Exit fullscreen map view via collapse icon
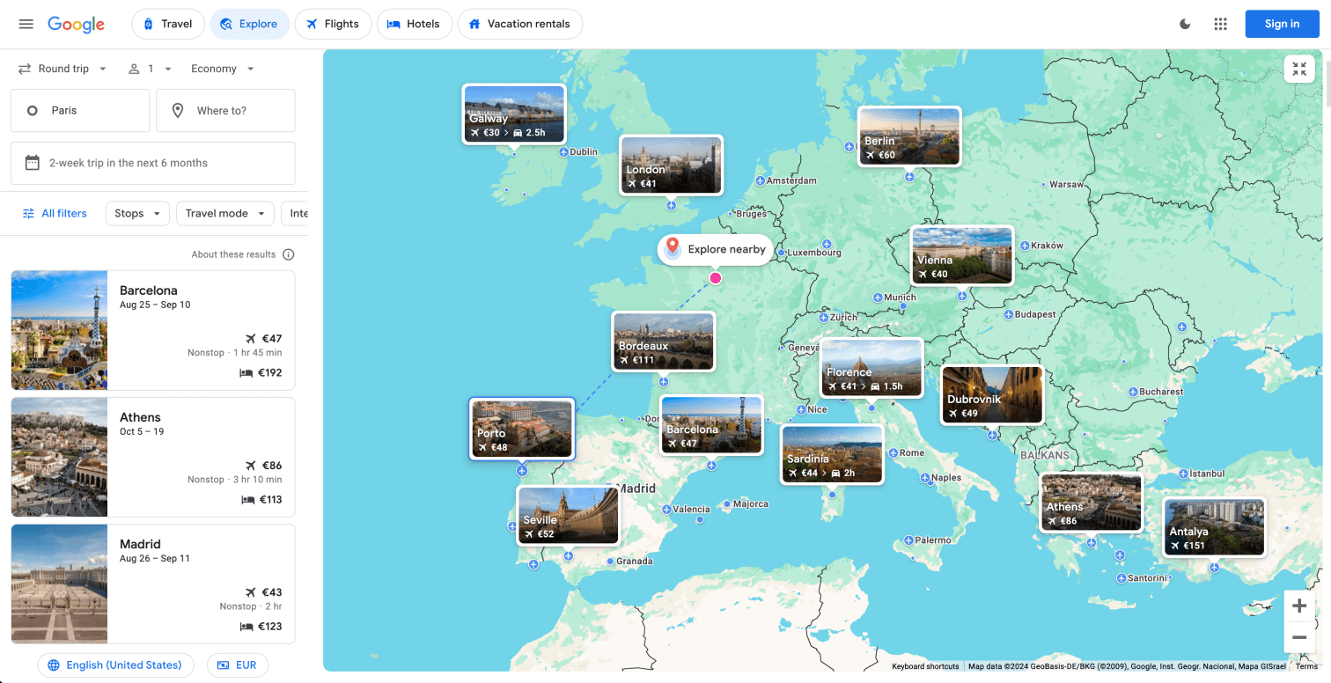This screenshot has width=1331, height=683. pos(1298,68)
